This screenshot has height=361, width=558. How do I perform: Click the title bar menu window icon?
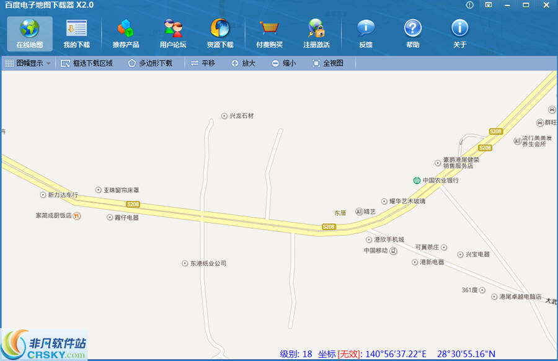pyautogui.click(x=489, y=5)
